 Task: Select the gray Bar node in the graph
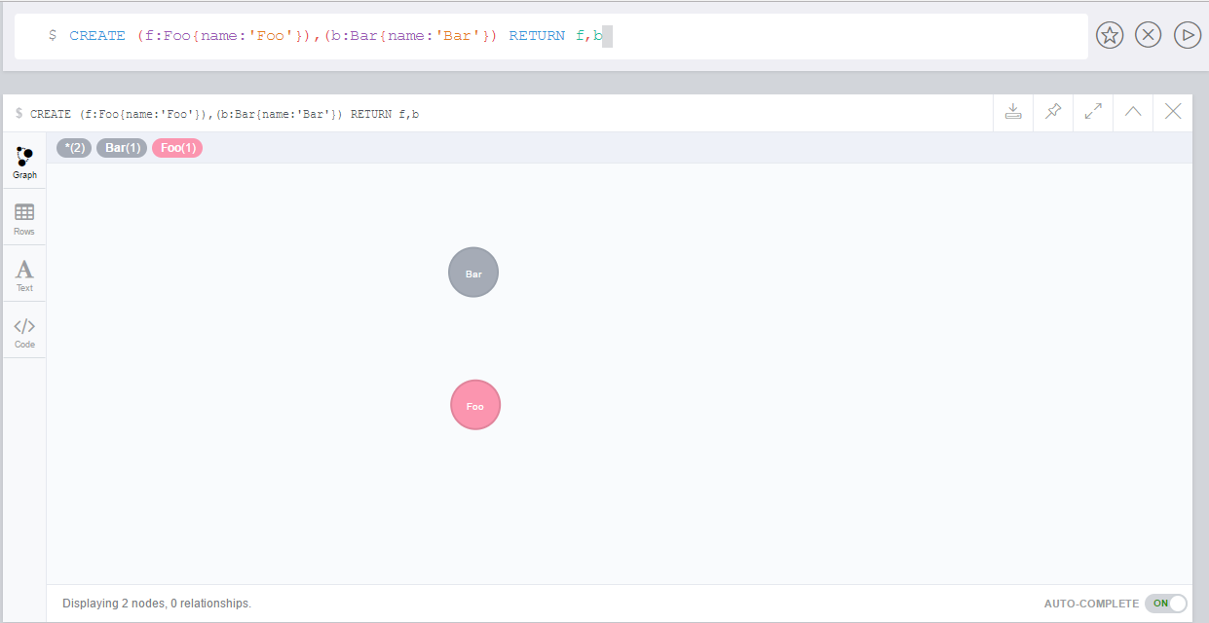(x=472, y=272)
